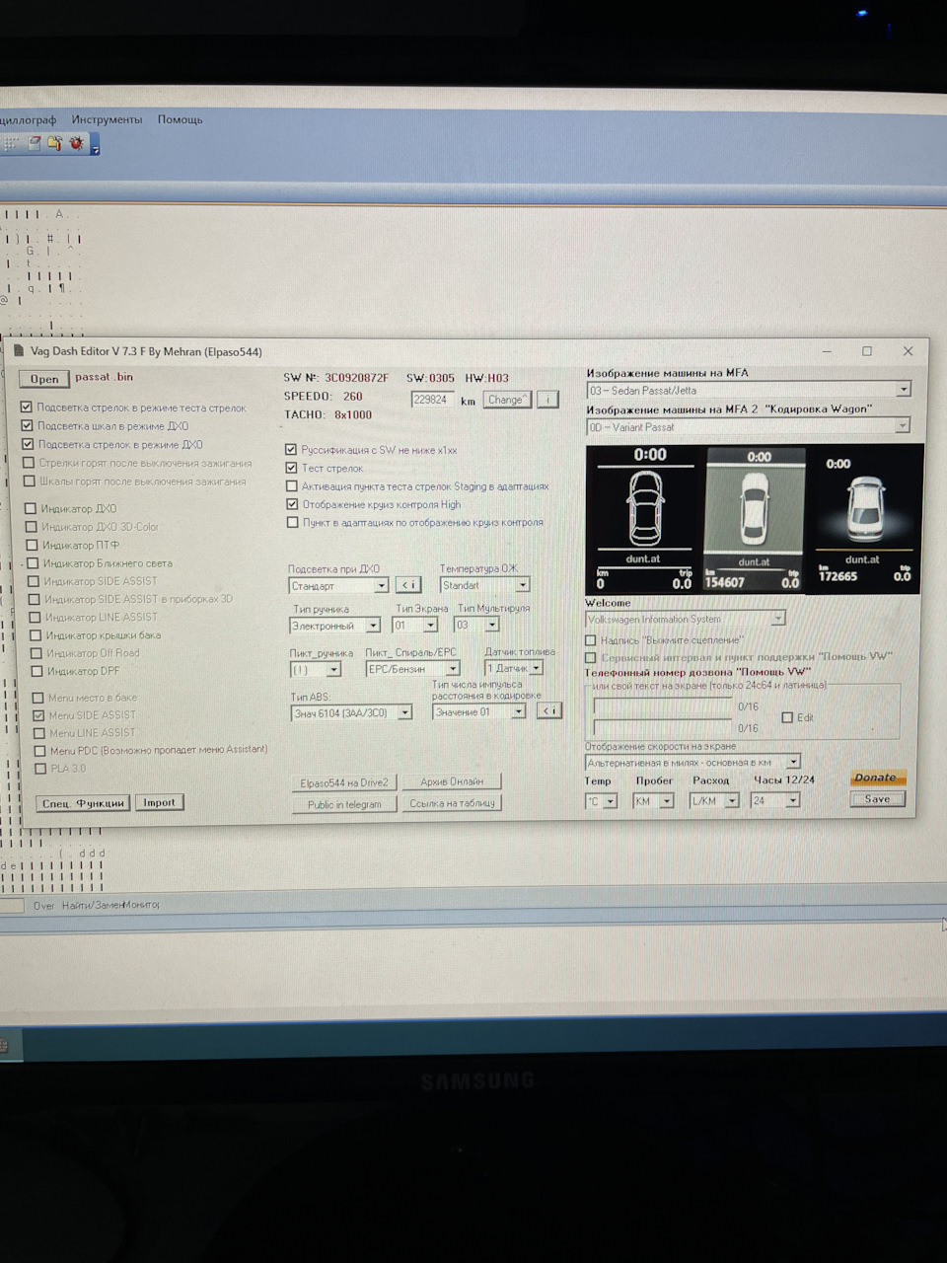This screenshot has height=1263, width=947.
Task: Click the folder-with-tool icon in background toolbar
Action: pos(55,144)
